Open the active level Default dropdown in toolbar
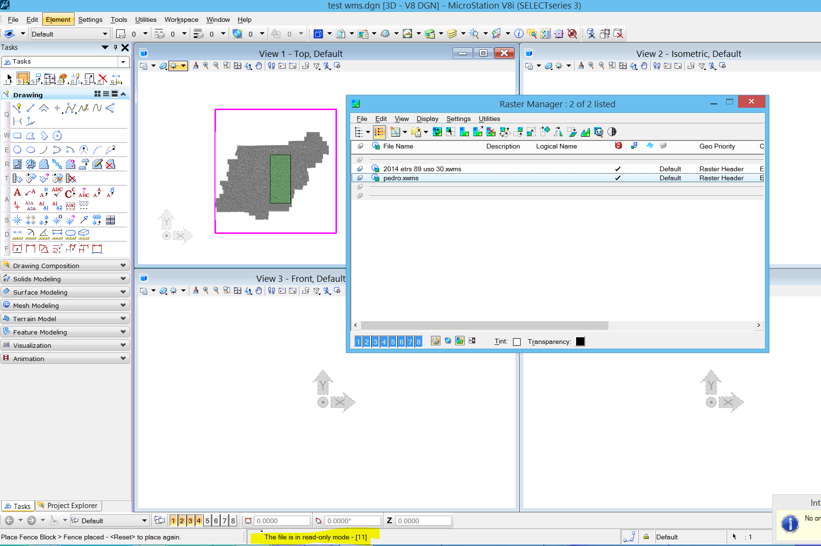Viewport: 821px width, 546px height. [105, 34]
